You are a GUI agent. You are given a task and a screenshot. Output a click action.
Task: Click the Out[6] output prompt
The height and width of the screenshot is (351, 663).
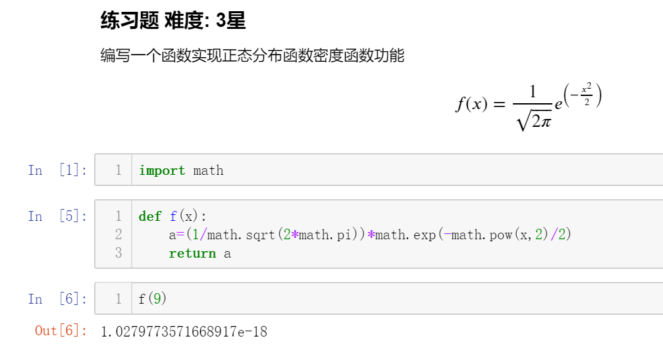tap(61, 331)
